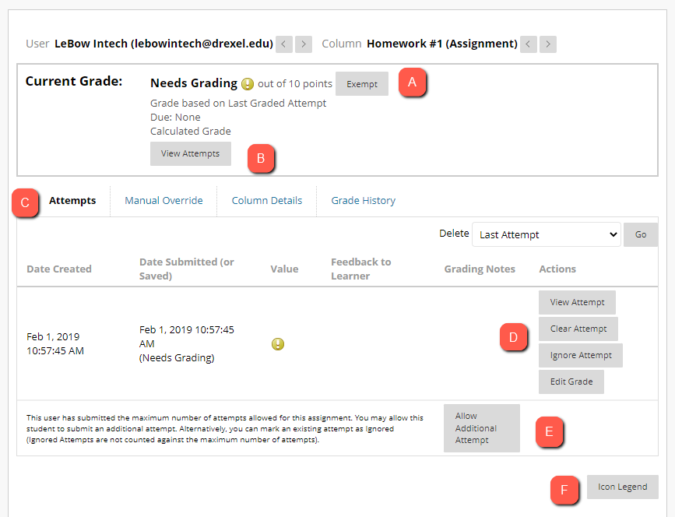675x517 pixels.
Task: Go to next column arrow
Action: coord(548,44)
